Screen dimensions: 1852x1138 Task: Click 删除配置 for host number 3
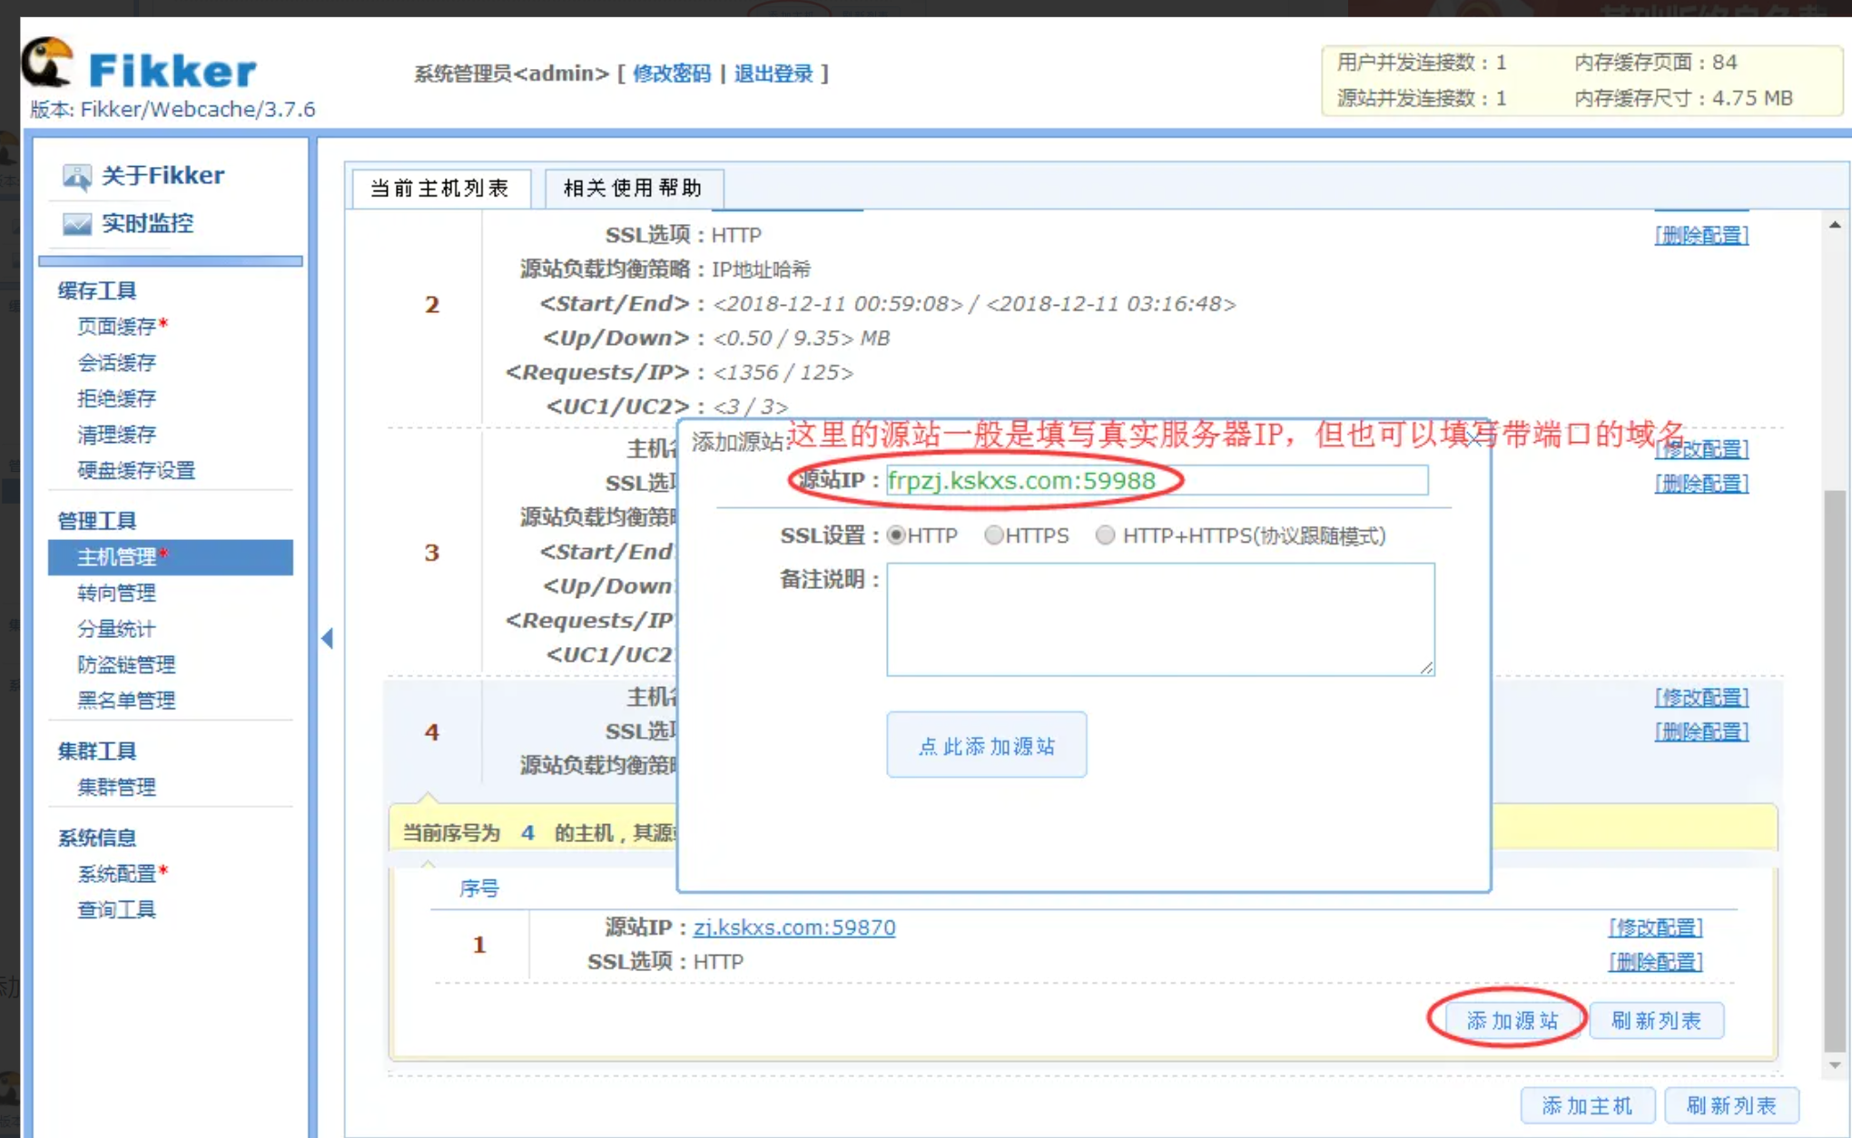tap(1702, 484)
